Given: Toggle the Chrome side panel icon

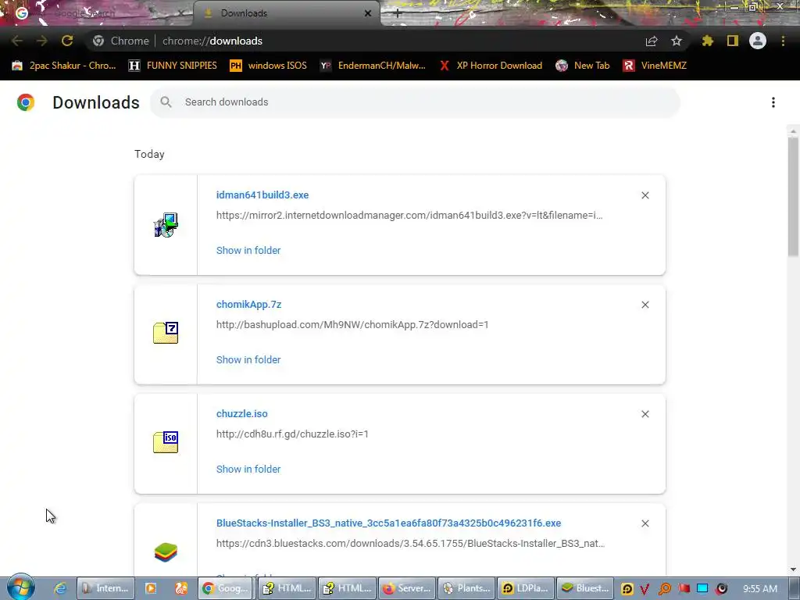Looking at the screenshot, I should tap(733, 41).
